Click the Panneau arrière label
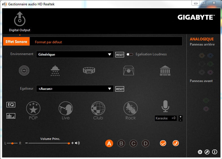The width and height of the screenshot is (222, 159). [202, 44]
